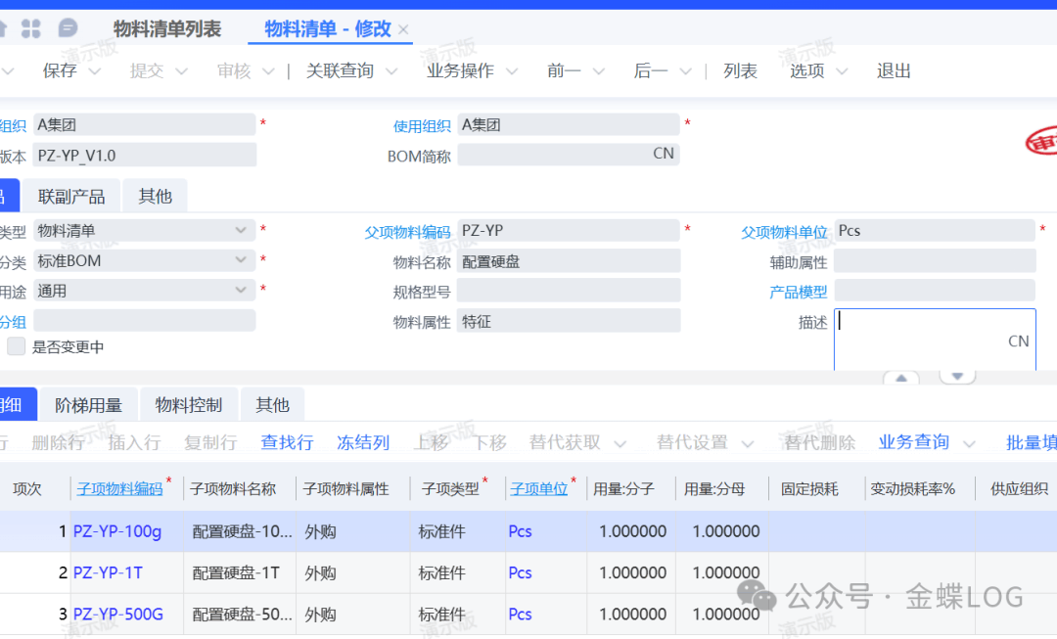Open the four-square app grid icon
The image size is (1057, 639).
tap(31, 28)
